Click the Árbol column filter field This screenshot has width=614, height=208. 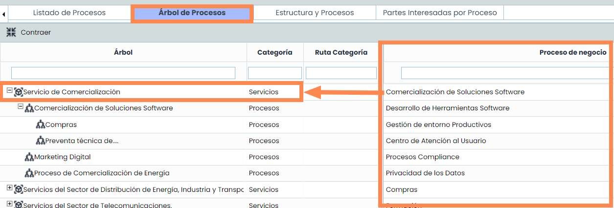click(123, 73)
